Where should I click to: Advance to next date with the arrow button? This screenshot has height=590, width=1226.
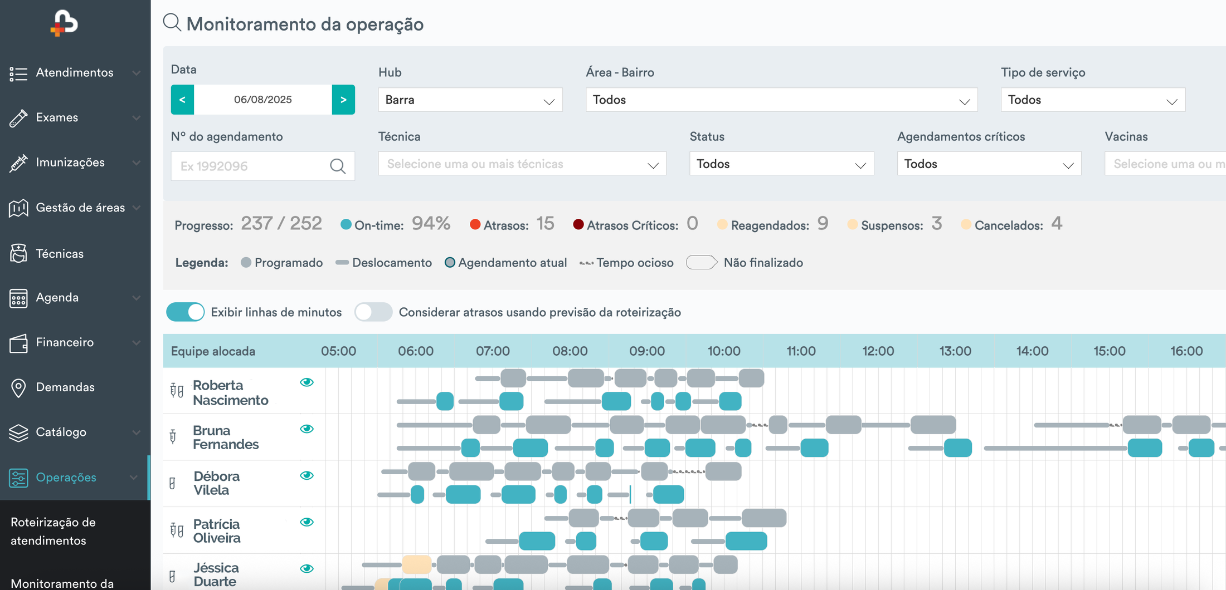tap(344, 100)
